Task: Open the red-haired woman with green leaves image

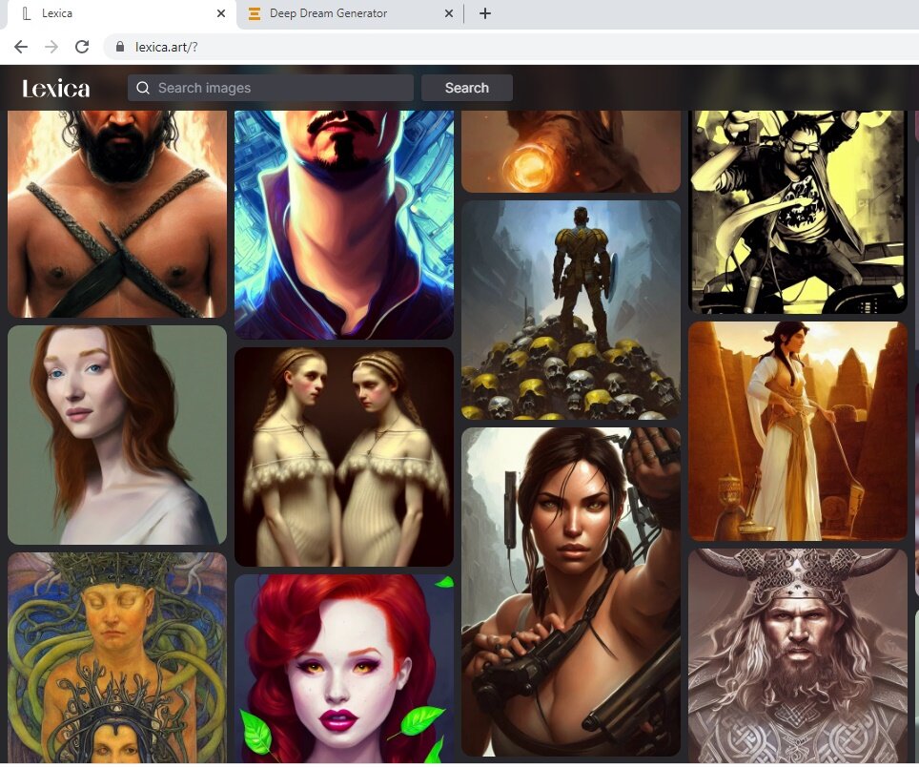Action: 344,669
